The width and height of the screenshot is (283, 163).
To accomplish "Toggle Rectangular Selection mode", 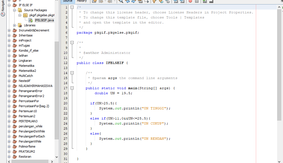I will tap(147, 2).
